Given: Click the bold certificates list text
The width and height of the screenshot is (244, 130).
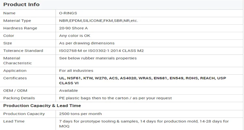Looking at the screenshot, I should point(142,81).
